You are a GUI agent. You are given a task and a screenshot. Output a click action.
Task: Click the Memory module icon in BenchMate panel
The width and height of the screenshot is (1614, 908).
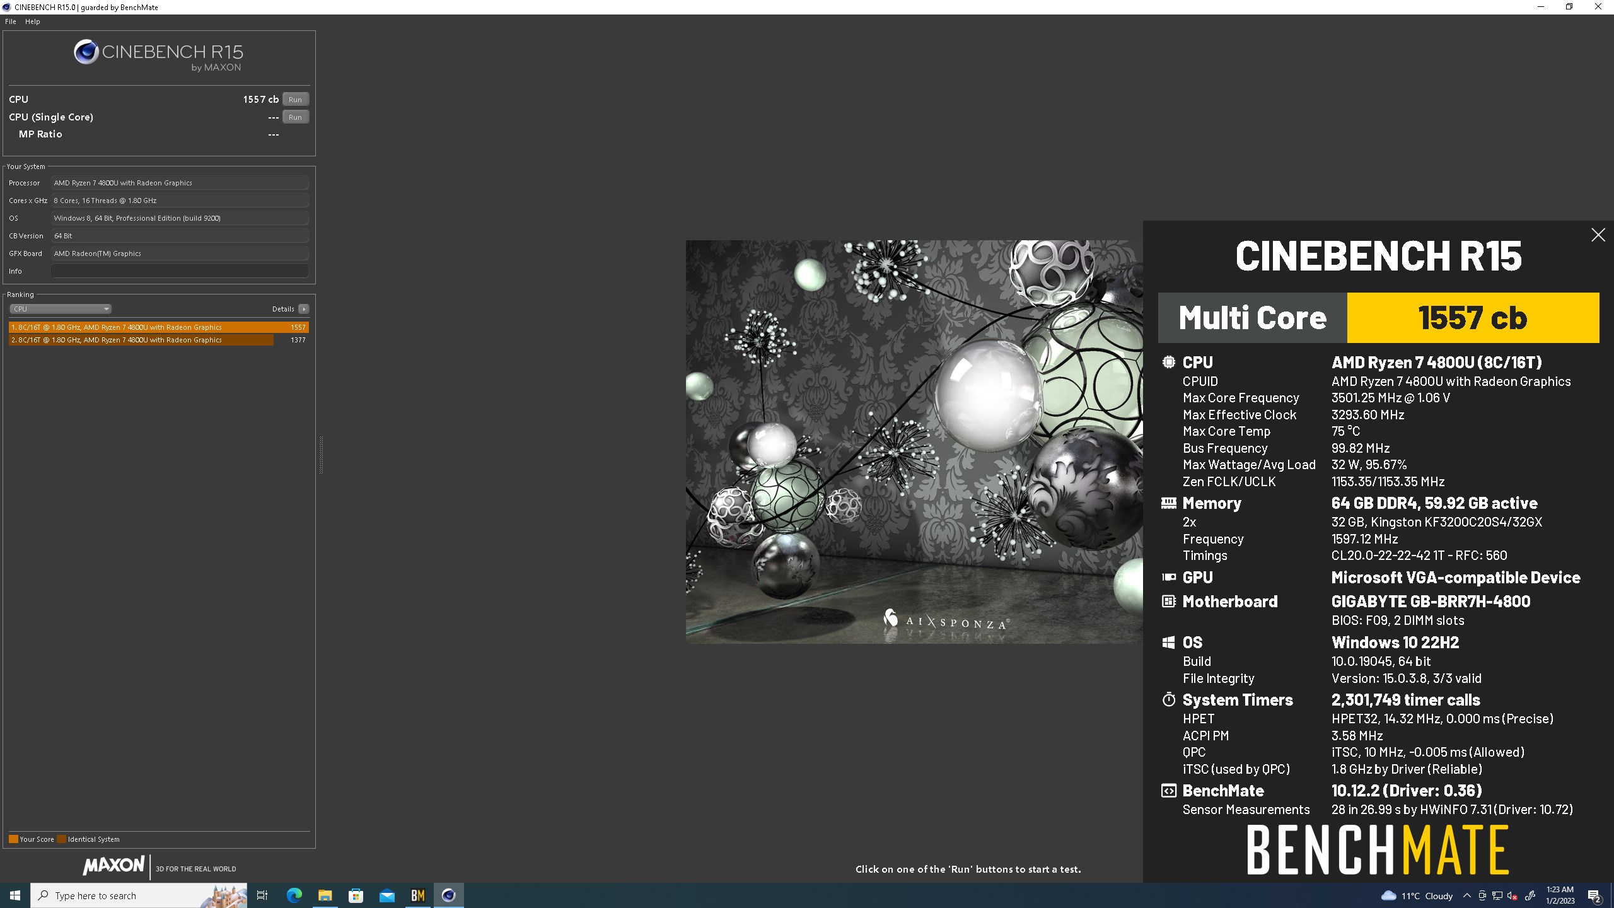(1169, 503)
